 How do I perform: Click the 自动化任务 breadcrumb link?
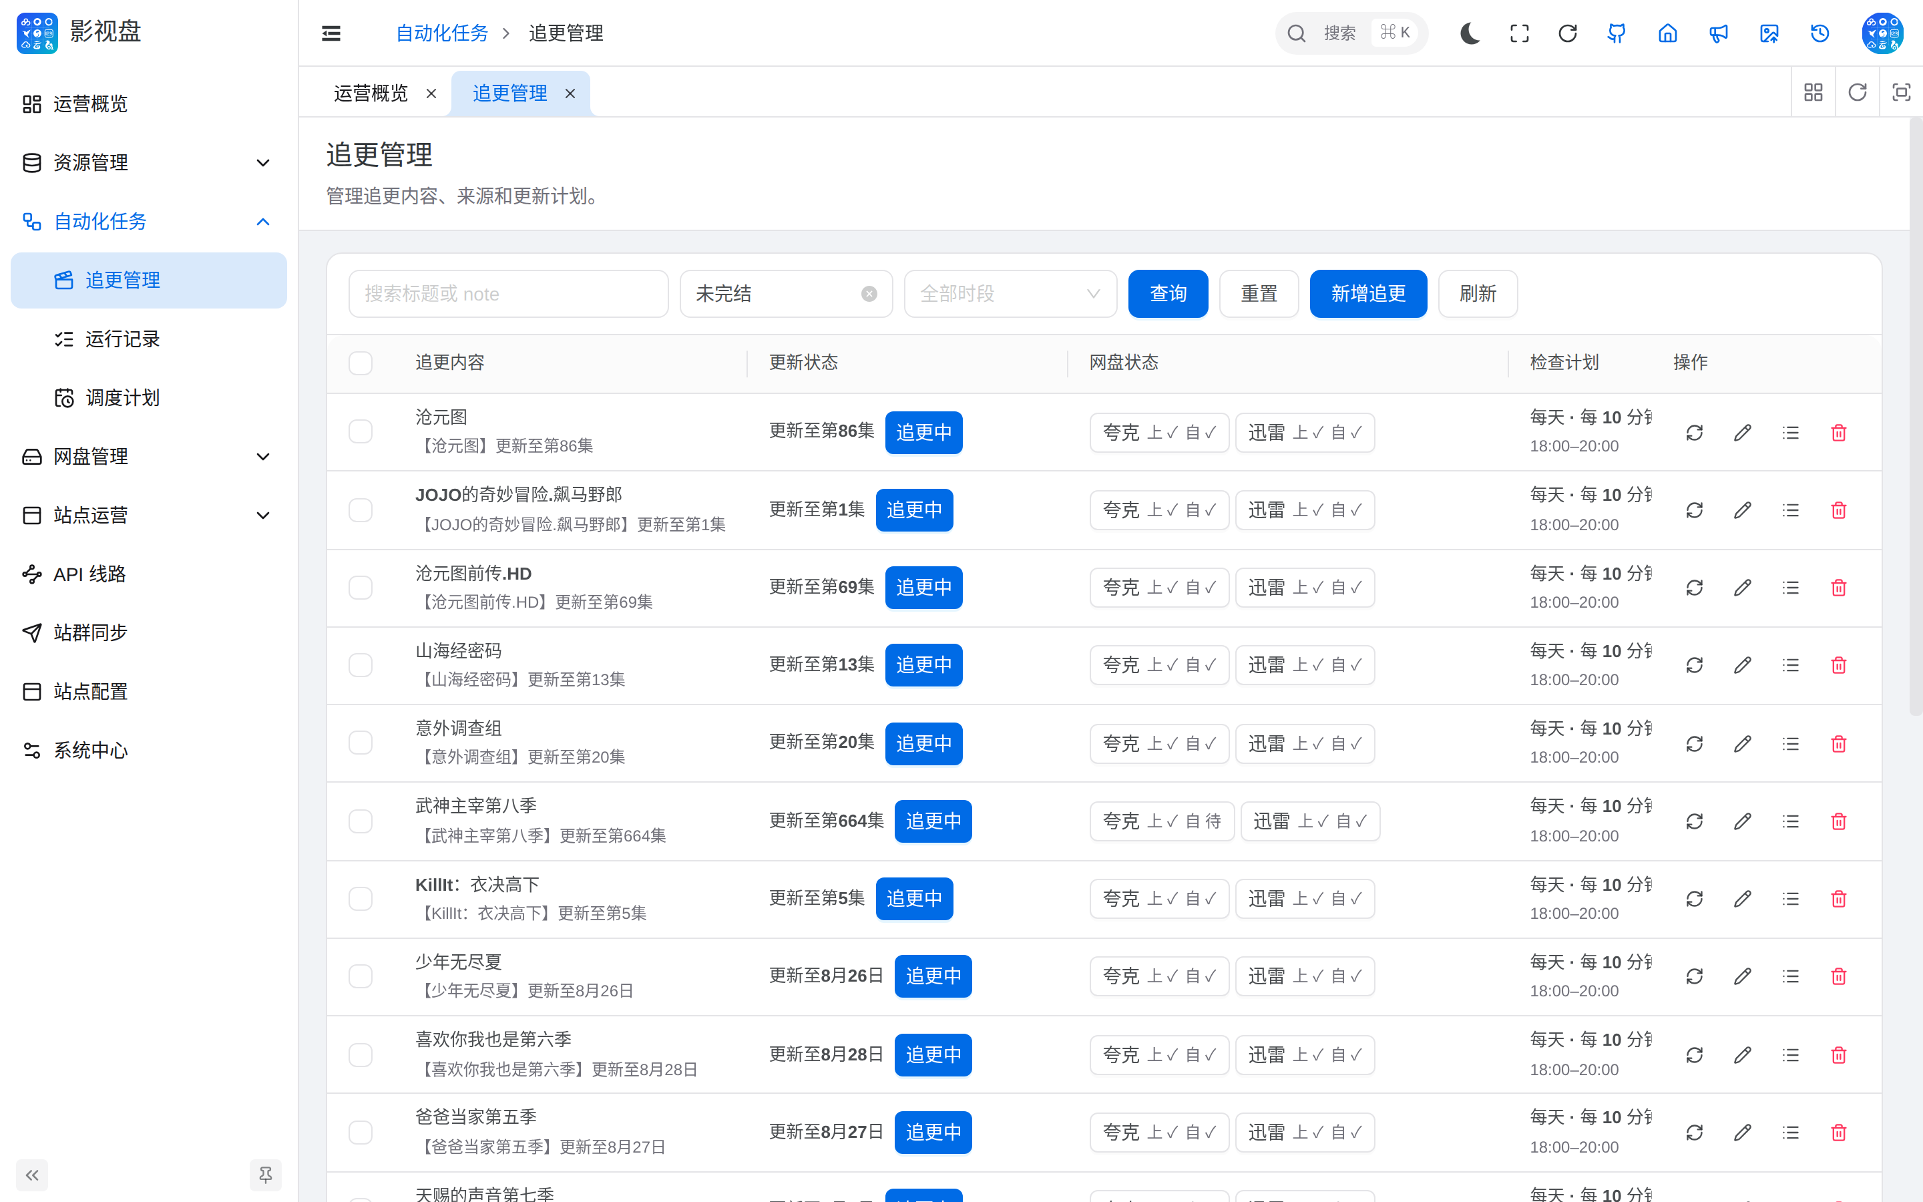click(x=442, y=33)
